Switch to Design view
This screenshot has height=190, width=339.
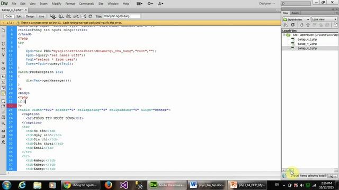[x=30, y=16]
